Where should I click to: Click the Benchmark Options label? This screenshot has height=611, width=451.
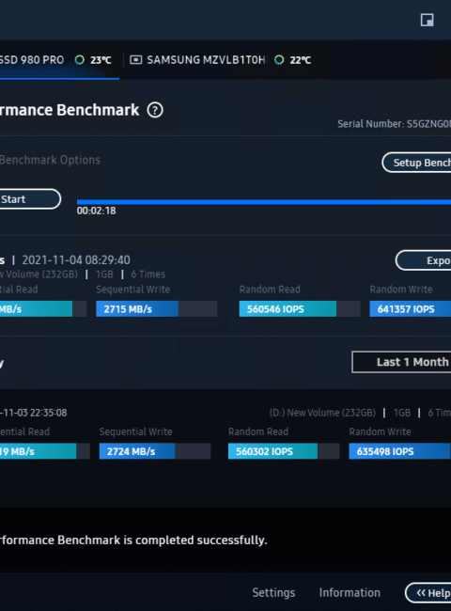click(x=50, y=160)
